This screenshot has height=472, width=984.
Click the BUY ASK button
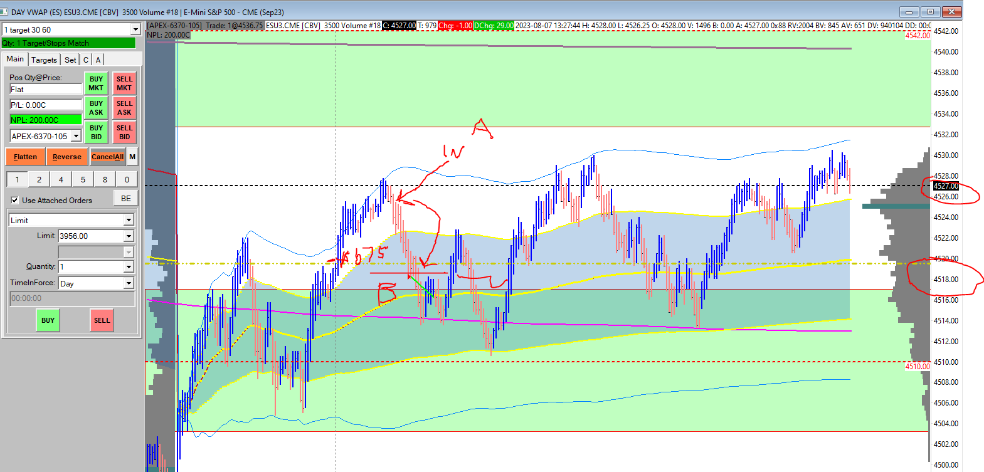click(96, 108)
